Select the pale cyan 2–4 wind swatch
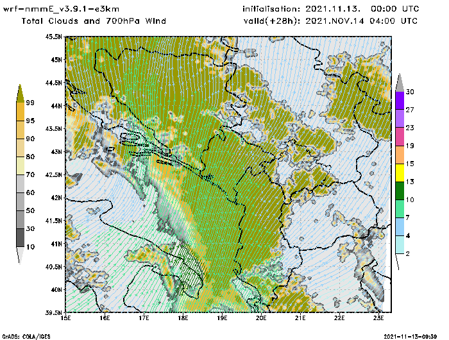 pos(400,244)
